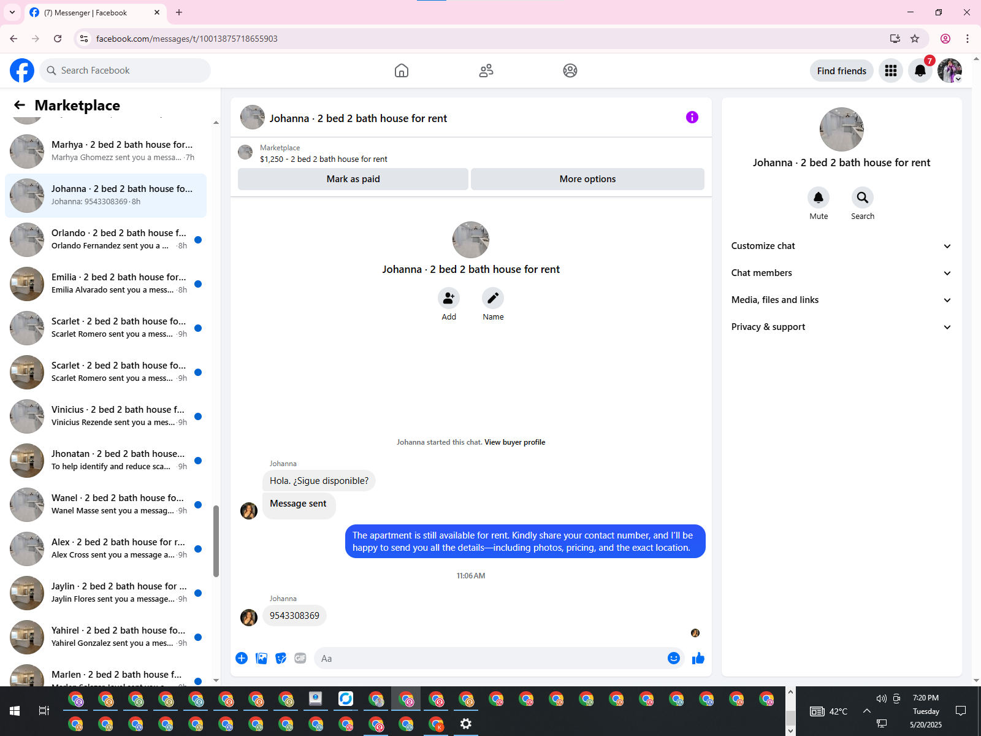Click Add people icon in chat

click(x=449, y=298)
